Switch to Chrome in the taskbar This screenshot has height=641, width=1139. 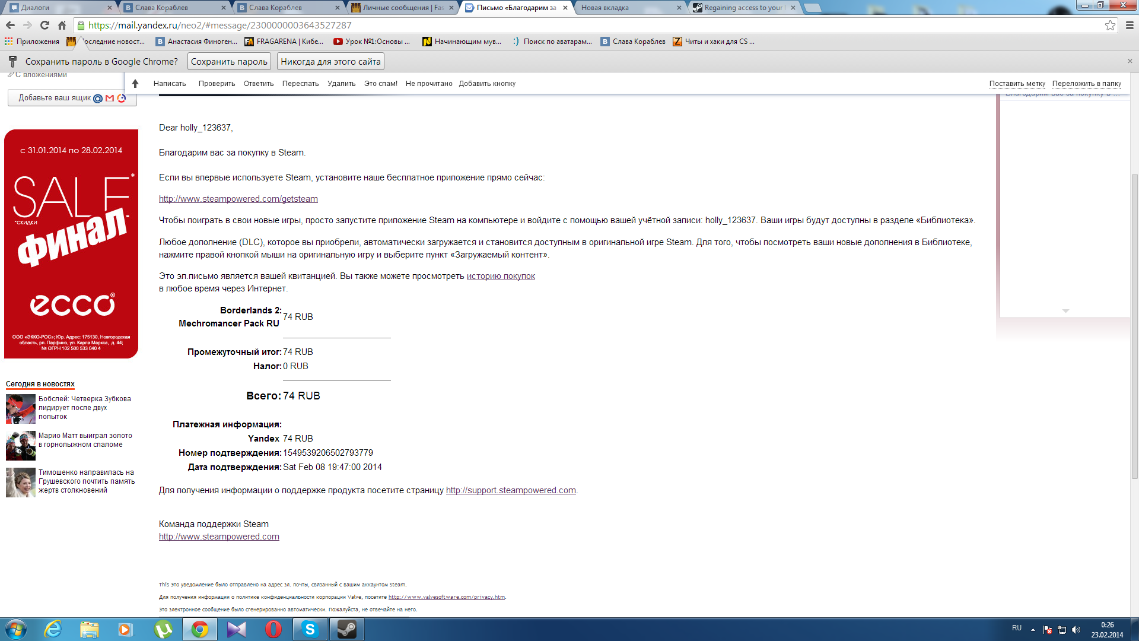pyautogui.click(x=200, y=629)
